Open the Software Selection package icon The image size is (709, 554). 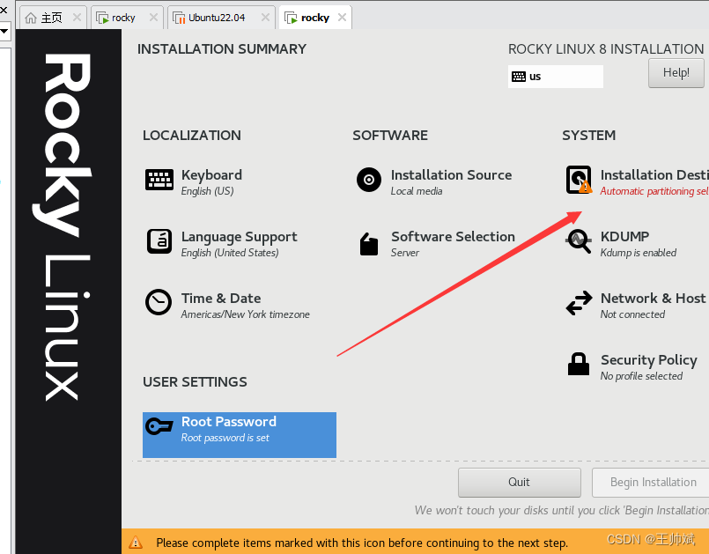click(369, 244)
